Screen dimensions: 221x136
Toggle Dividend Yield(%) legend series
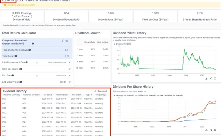point(122,44)
